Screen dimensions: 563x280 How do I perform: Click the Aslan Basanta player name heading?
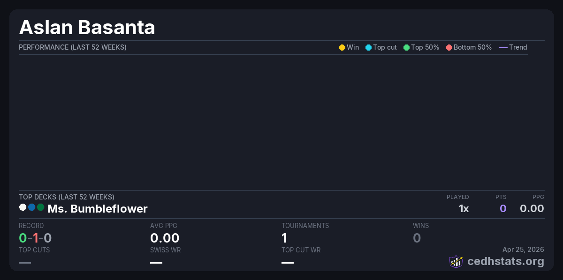[87, 28]
